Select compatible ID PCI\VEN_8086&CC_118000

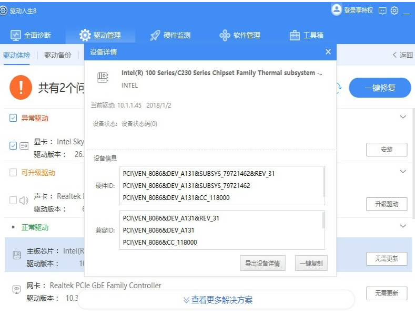[160, 243]
